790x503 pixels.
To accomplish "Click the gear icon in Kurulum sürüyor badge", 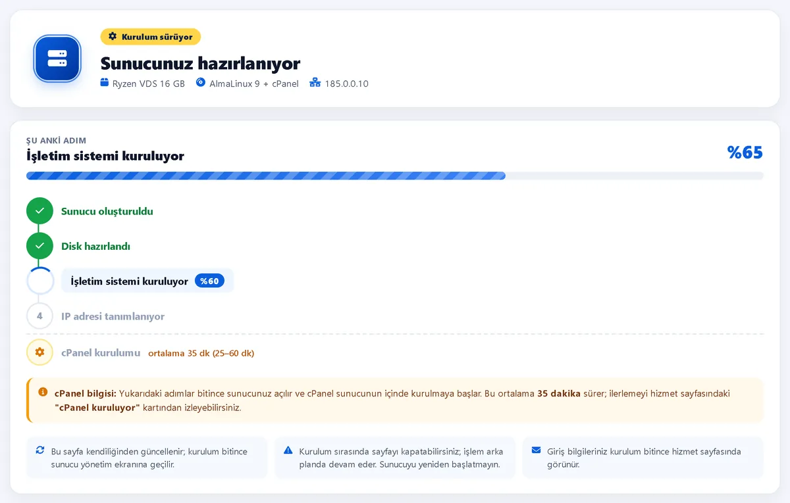I will (x=113, y=37).
